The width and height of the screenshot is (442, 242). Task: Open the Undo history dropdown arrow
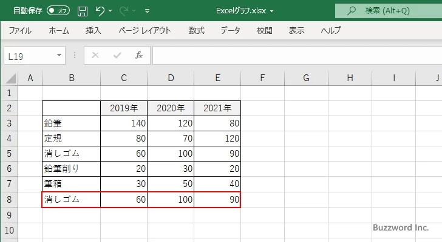(110, 11)
